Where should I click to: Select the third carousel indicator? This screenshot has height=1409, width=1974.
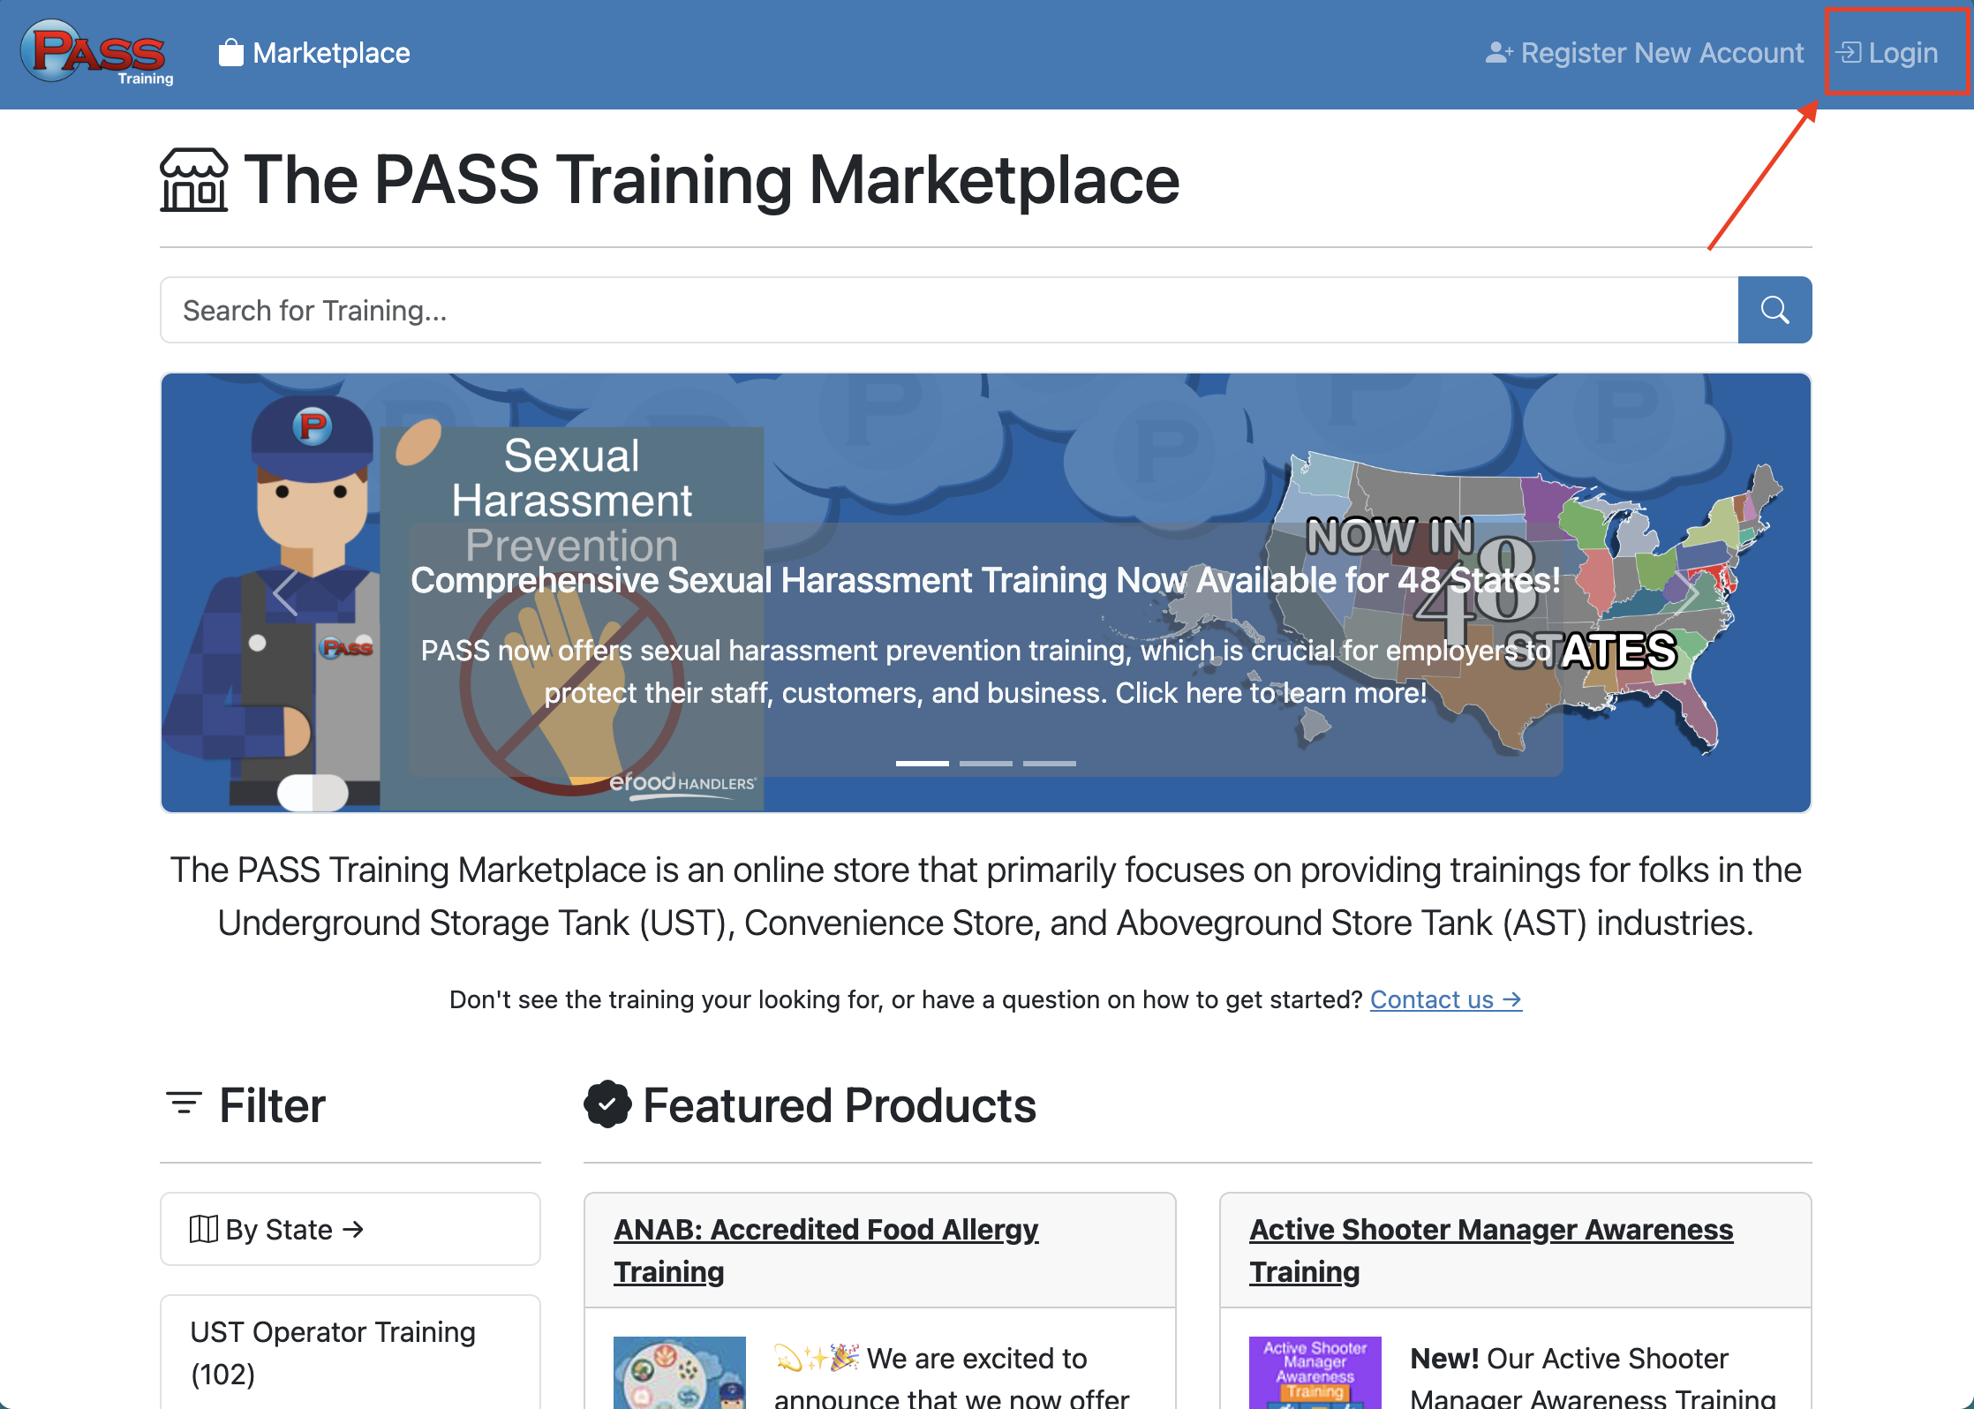tap(1050, 763)
